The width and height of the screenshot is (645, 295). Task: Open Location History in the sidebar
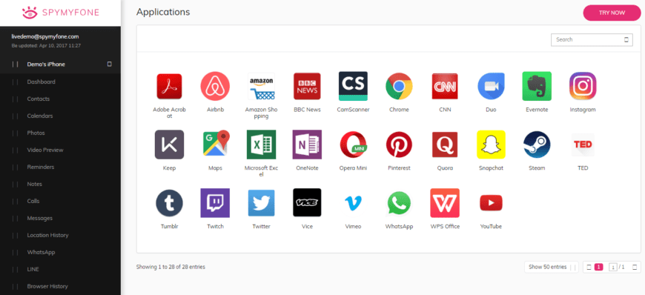point(47,236)
